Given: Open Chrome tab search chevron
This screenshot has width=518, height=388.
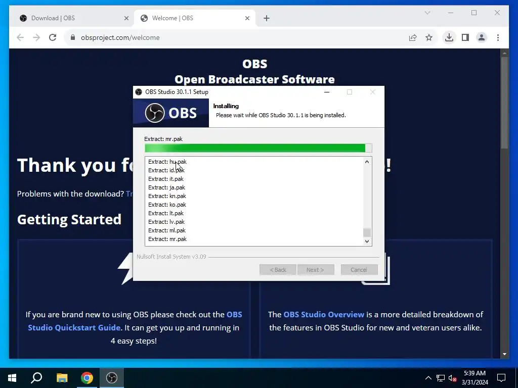Looking at the screenshot, I should (x=427, y=13).
